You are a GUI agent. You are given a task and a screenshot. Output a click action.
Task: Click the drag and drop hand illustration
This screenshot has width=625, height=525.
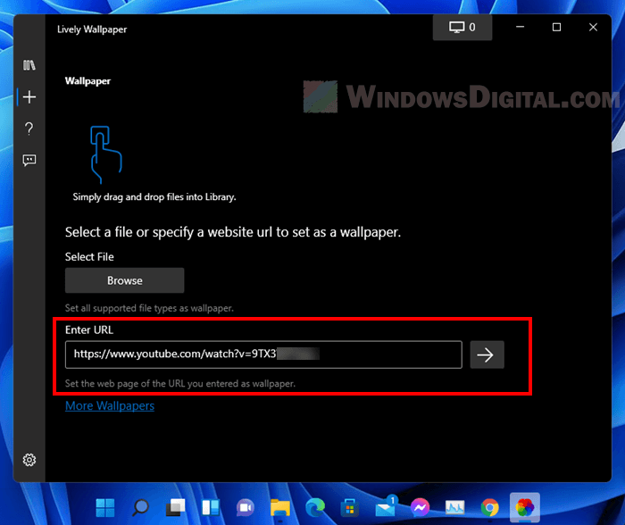pos(106,154)
